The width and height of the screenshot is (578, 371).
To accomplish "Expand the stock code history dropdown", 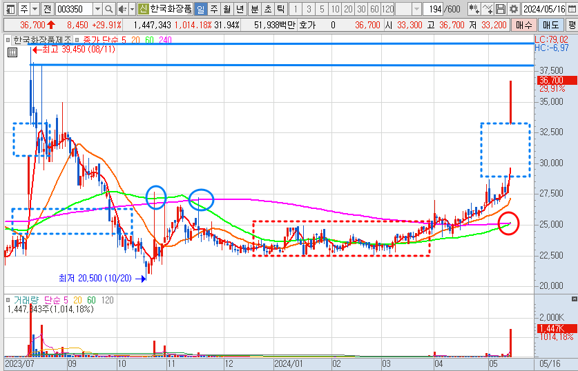I will [97, 9].
